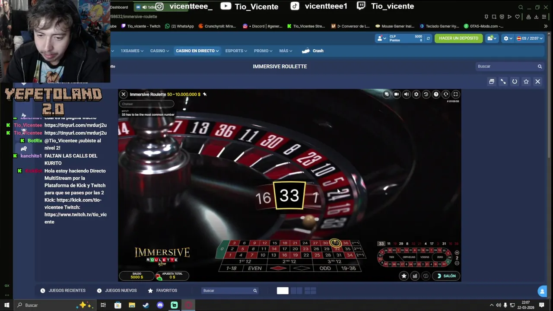Open Discord from Windows taskbar
Screen dimensions: 553x311
click(160, 305)
